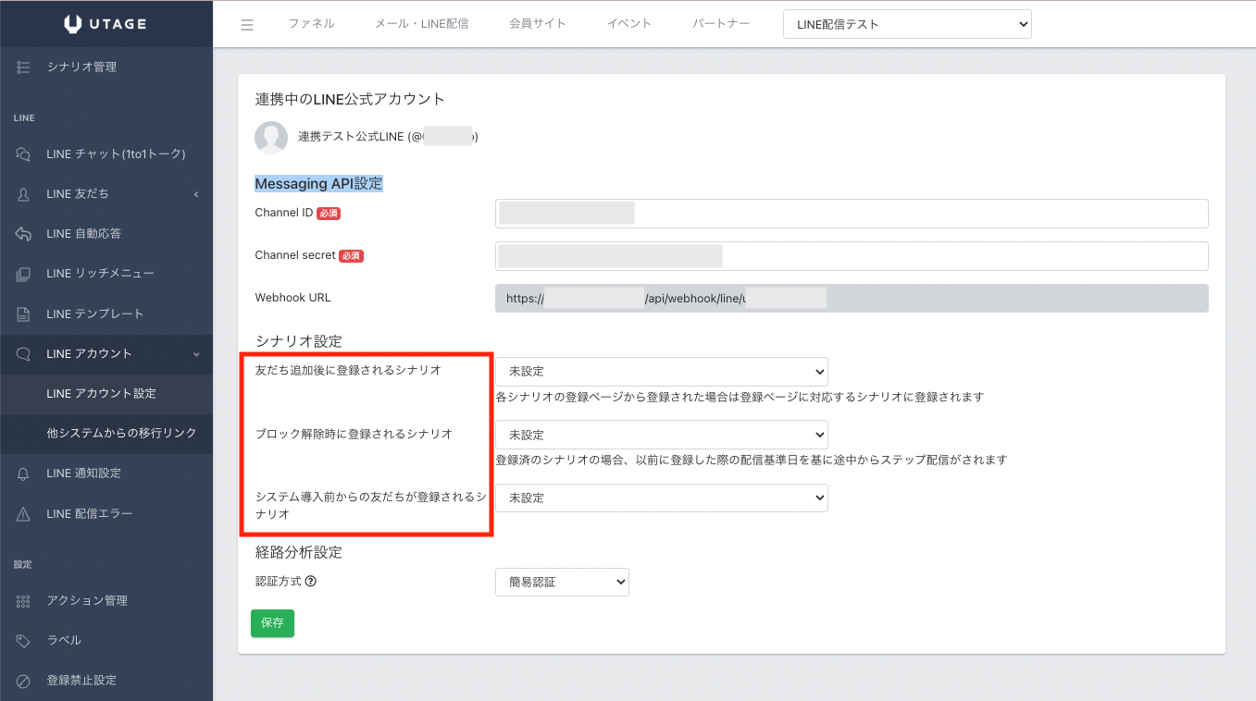Click the 認証方式 help question mark icon
The width and height of the screenshot is (1256, 701).
(x=311, y=582)
